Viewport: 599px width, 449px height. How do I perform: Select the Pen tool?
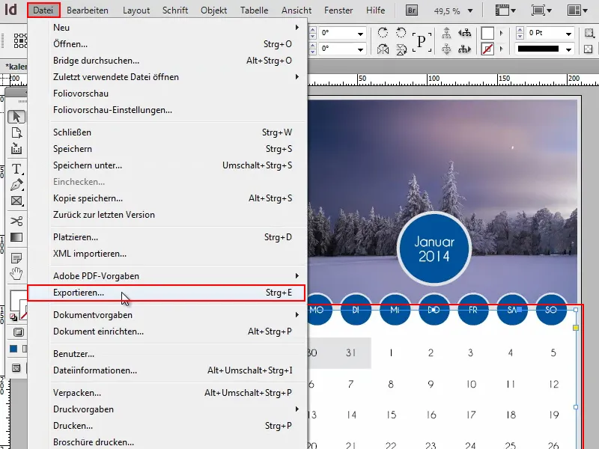16,185
